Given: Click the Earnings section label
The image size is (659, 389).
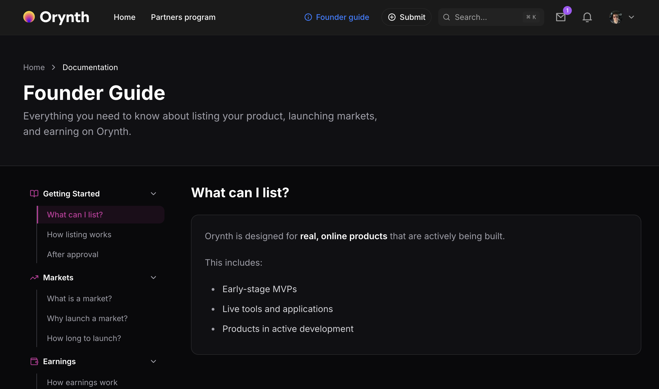Looking at the screenshot, I should (x=59, y=361).
